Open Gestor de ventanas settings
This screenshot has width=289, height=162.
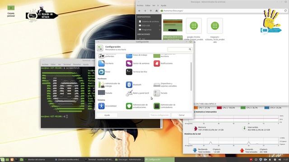tap(138, 63)
